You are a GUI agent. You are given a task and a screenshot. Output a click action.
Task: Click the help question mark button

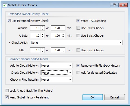[x=114, y=5]
